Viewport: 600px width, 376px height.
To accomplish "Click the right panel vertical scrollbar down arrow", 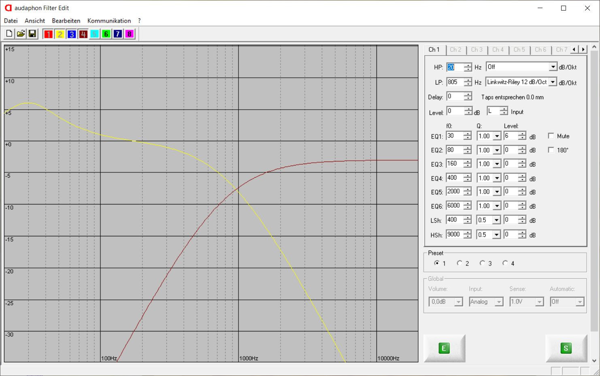I will point(594,361).
